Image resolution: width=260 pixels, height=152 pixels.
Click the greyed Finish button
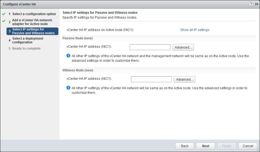[x=227, y=146]
